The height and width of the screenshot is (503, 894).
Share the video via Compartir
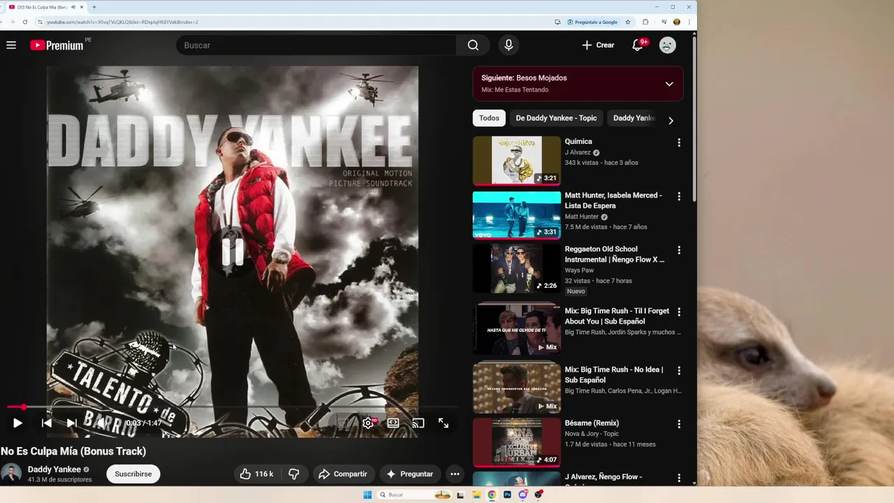click(343, 474)
